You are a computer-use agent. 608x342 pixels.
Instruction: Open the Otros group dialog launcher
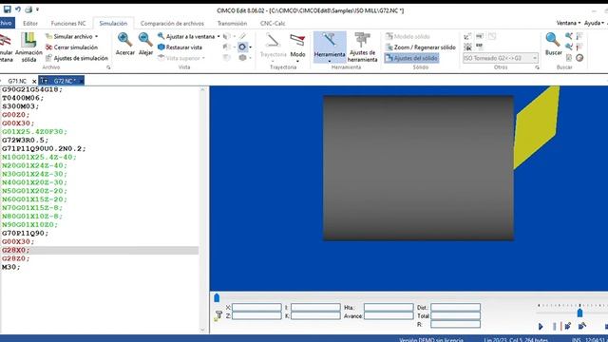[x=537, y=67]
